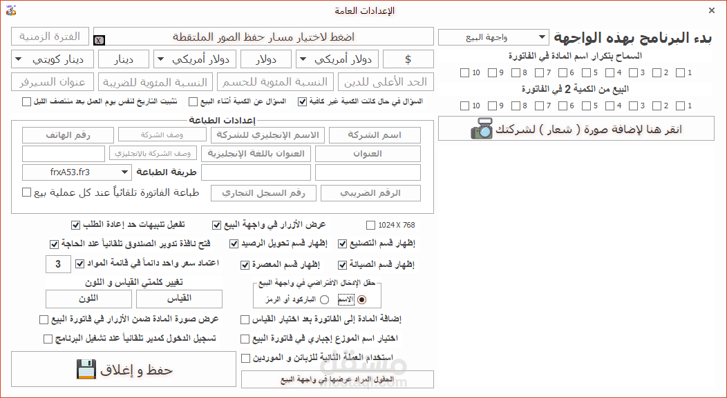Click the دينار currency name field
This screenshot has width=727, height=398.
point(123,59)
